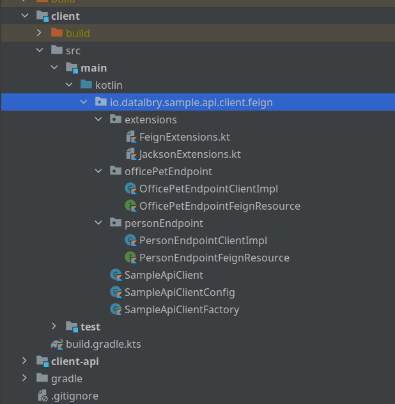Select the SampleApiClient class
The height and width of the screenshot is (404, 395).
point(164,275)
